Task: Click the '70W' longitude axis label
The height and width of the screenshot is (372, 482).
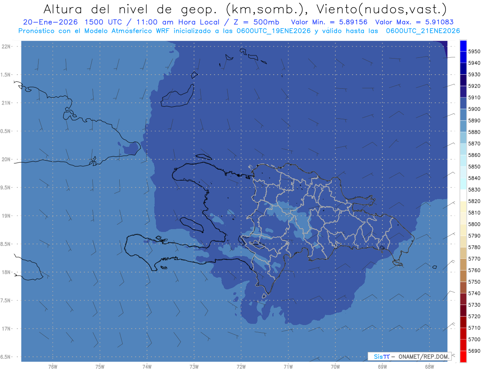Action: tap(335, 367)
